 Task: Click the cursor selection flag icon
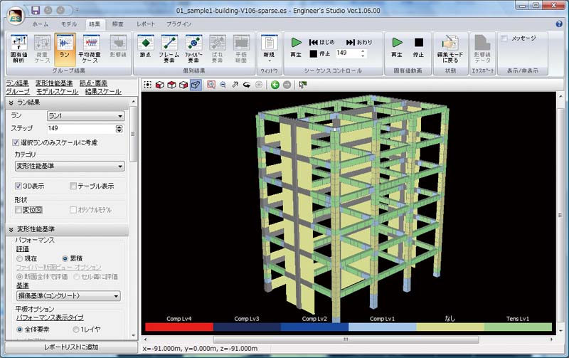click(x=303, y=85)
